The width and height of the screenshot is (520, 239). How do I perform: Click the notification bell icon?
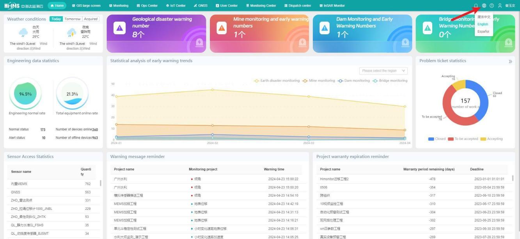point(476,6)
